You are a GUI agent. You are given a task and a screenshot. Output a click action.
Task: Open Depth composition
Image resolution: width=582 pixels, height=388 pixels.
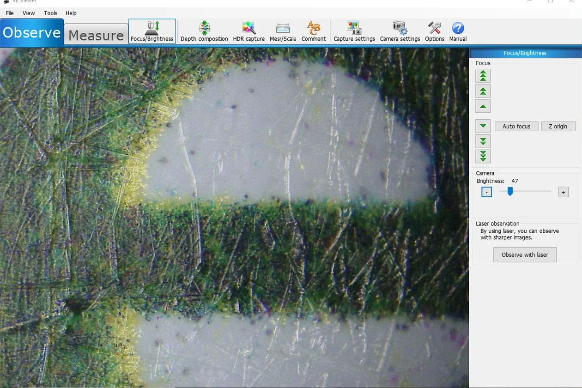(204, 31)
